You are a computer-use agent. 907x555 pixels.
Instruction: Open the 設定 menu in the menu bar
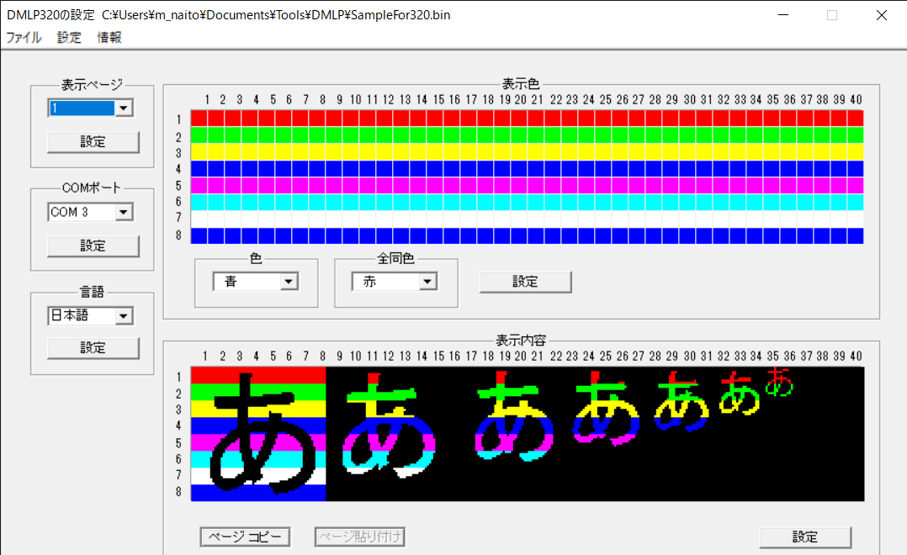click(69, 38)
